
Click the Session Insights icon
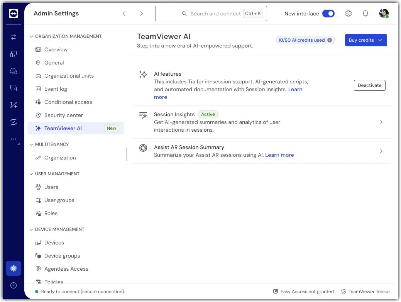pyautogui.click(x=143, y=115)
